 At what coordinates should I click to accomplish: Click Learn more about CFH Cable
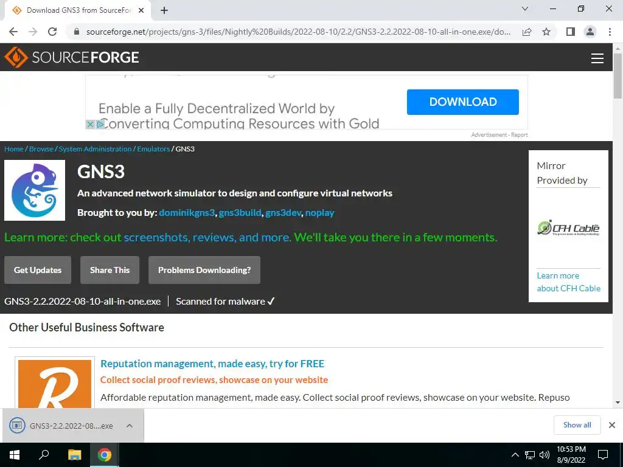[x=569, y=282]
